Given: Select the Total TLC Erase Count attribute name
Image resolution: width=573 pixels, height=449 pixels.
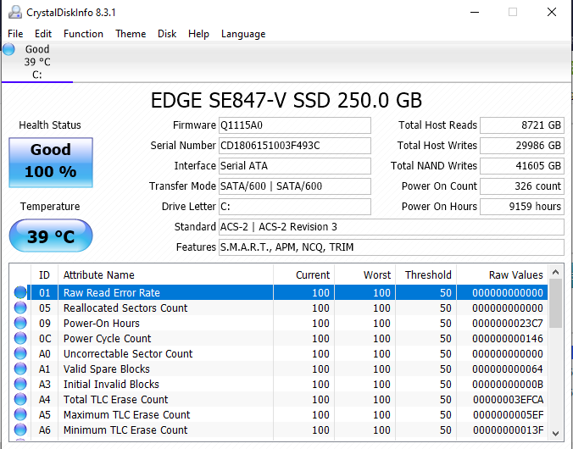Looking at the screenshot, I should coord(116,400).
